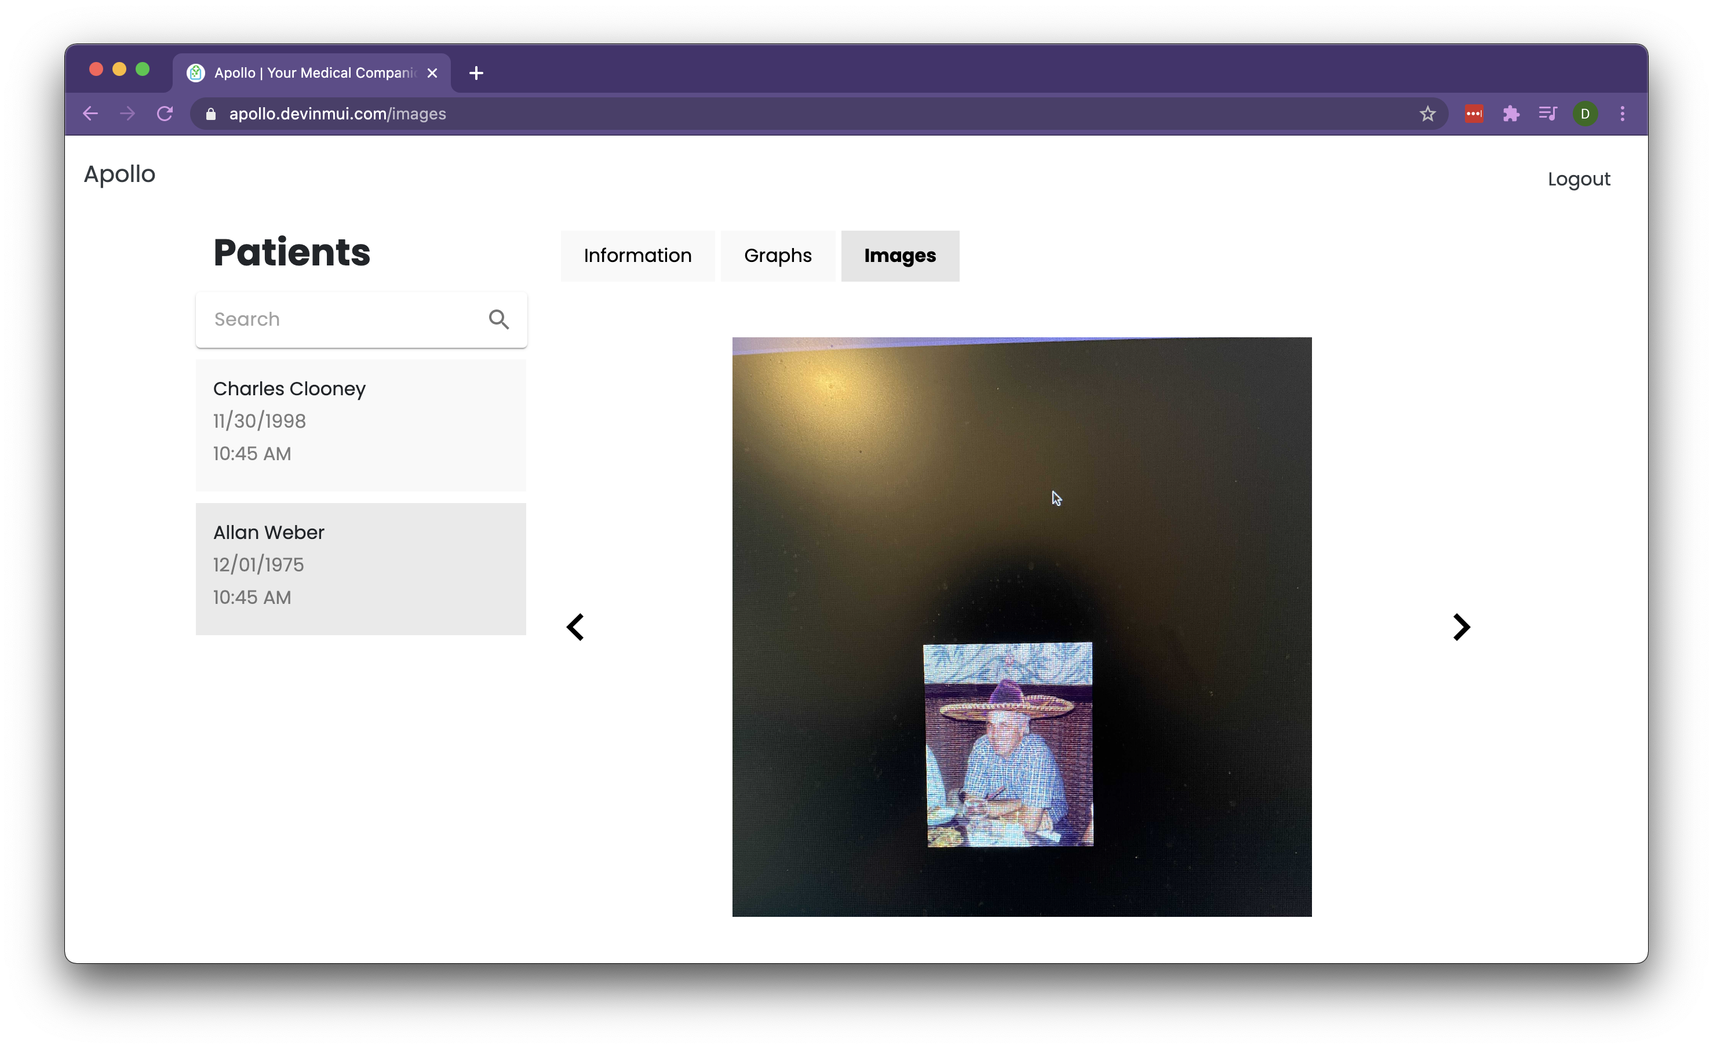Switch to the Graphs tab
1713x1049 pixels.
777,256
